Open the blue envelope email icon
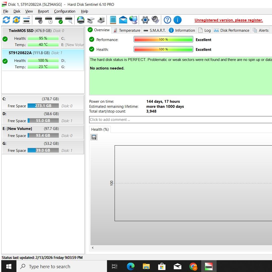Screen dimensions: 272x272 pyautogui.click(x=123, y=20)
